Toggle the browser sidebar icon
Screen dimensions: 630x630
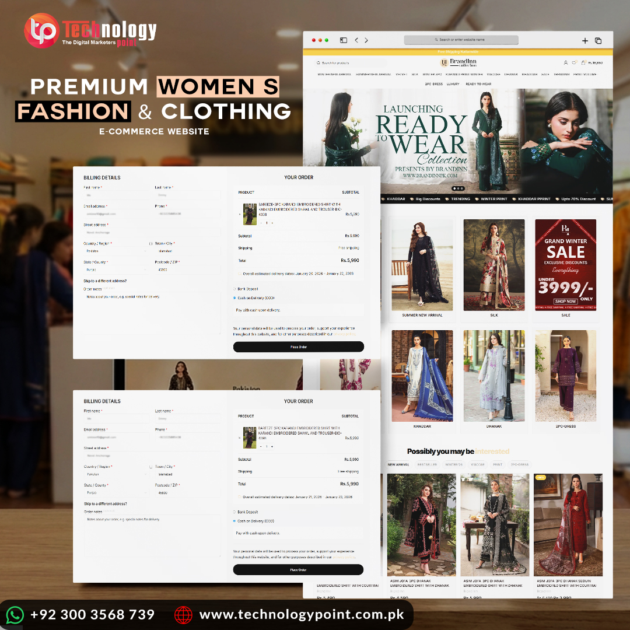[x=343, y=40]
